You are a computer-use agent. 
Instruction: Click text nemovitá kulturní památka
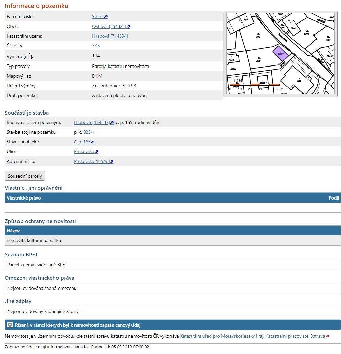[x=34, y=240]
